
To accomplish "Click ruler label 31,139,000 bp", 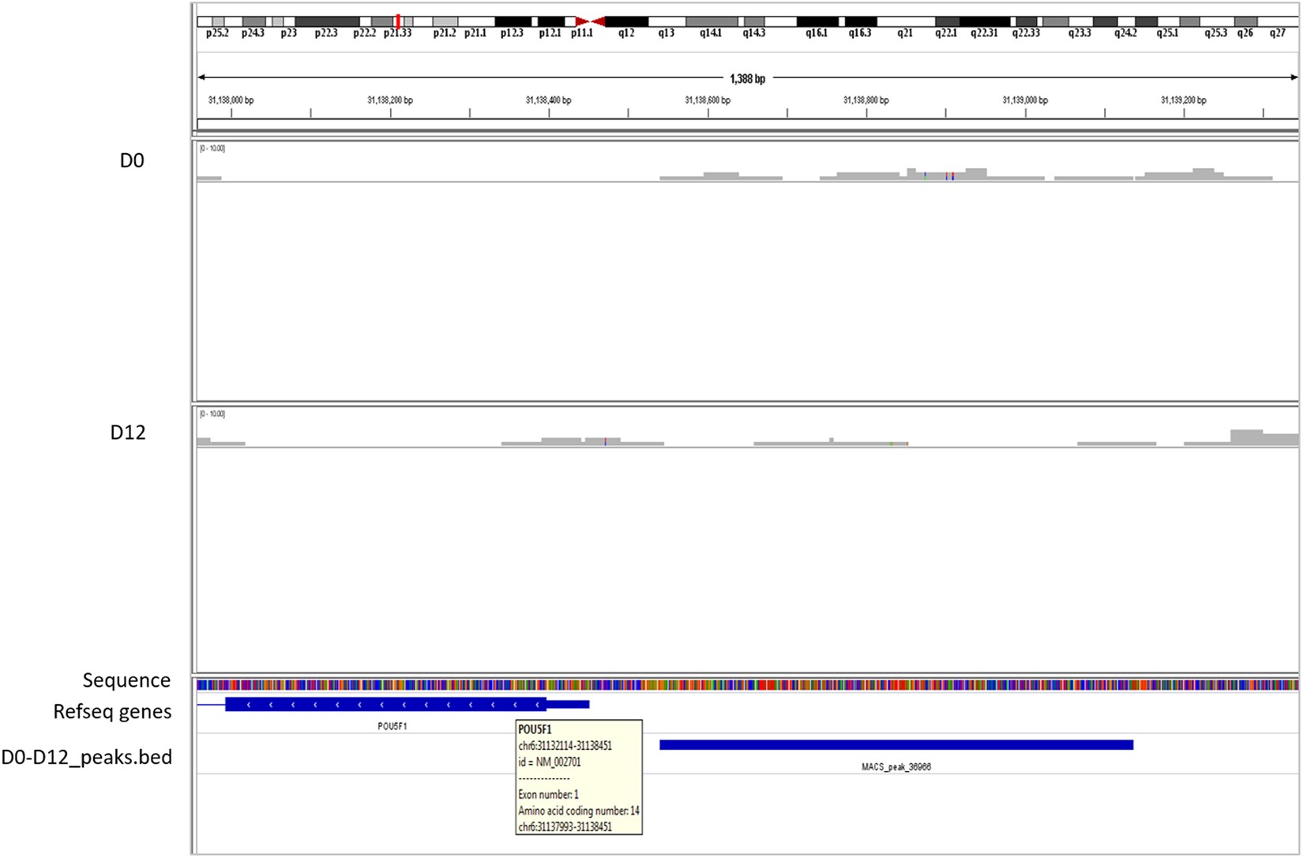I will tap(1025, 100).
